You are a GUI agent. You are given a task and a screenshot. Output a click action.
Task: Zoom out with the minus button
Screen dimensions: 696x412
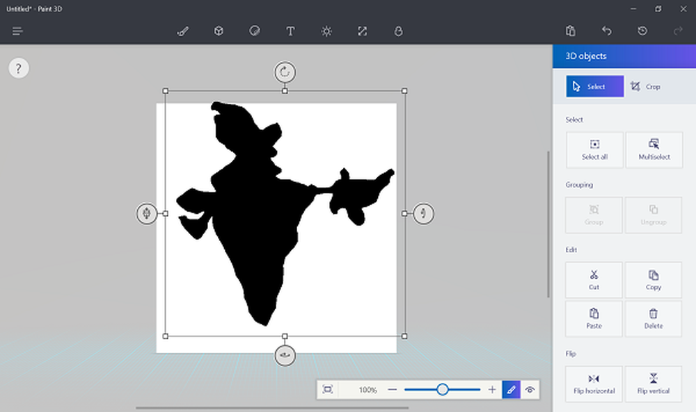click(x=393, y=389)
